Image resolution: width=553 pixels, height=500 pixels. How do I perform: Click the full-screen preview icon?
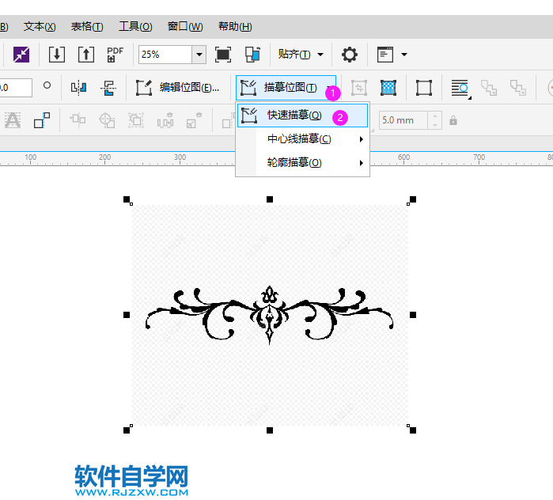[x=223, y=55]
